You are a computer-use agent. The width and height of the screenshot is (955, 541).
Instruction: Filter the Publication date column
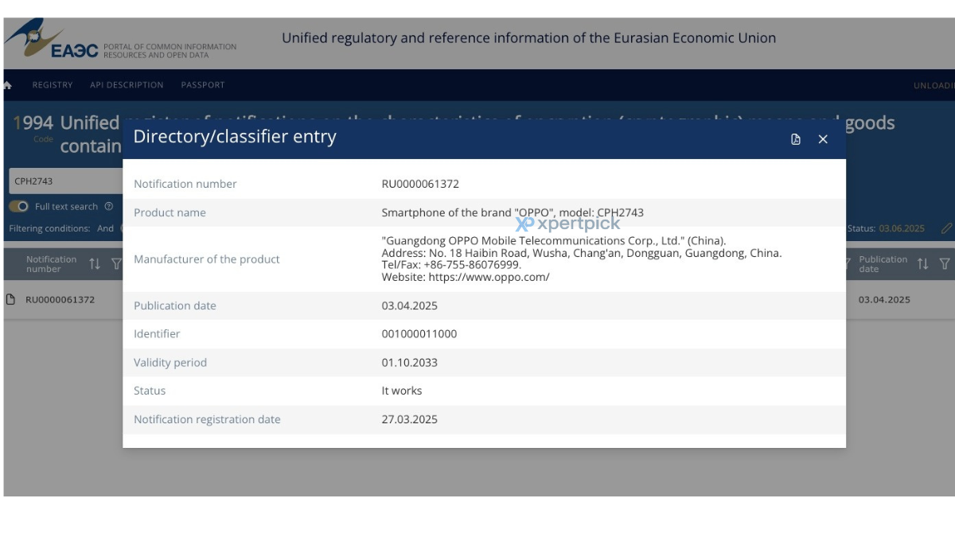pyautogui.click(x=945, y=264)
